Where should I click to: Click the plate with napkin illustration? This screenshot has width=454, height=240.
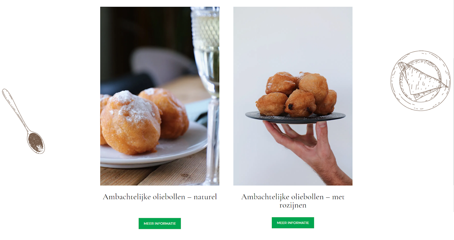click(420, 81)
